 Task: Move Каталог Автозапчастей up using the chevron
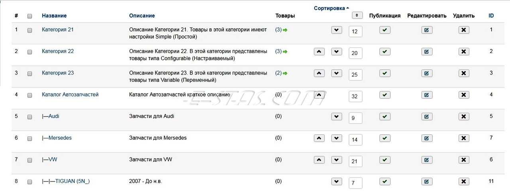coord(319,95)
